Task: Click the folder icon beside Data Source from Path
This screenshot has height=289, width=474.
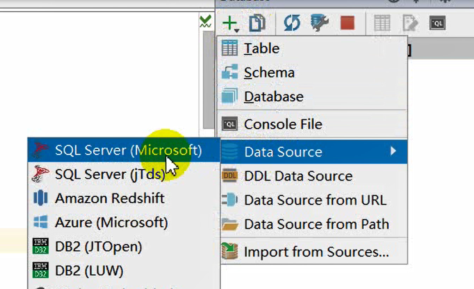Action: (230, 225)
